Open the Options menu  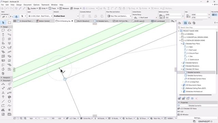36,5
